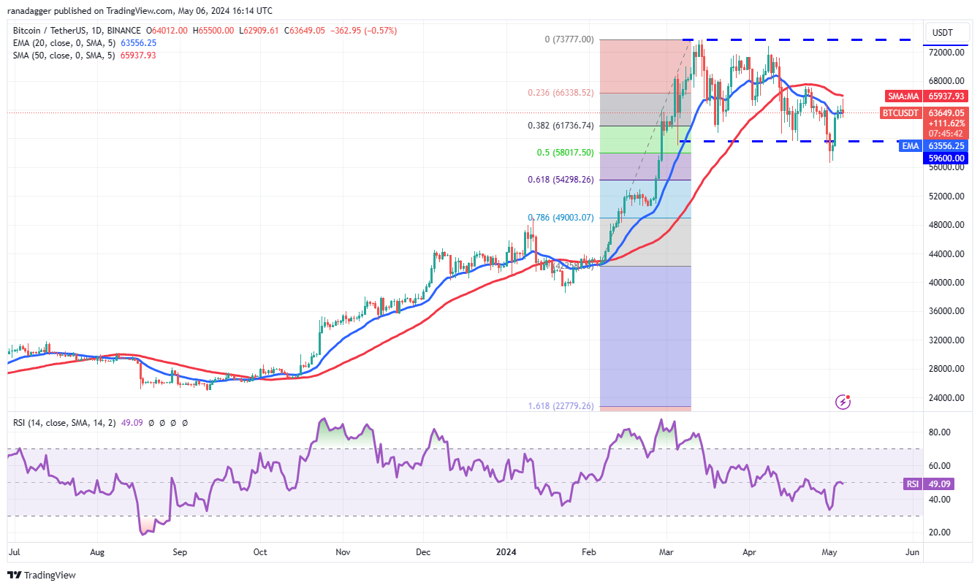Viewport: 980px width, 588px height.
Task: Select the 0.618 (54298.26) Fibonacci level label
Action: [561, 179]
